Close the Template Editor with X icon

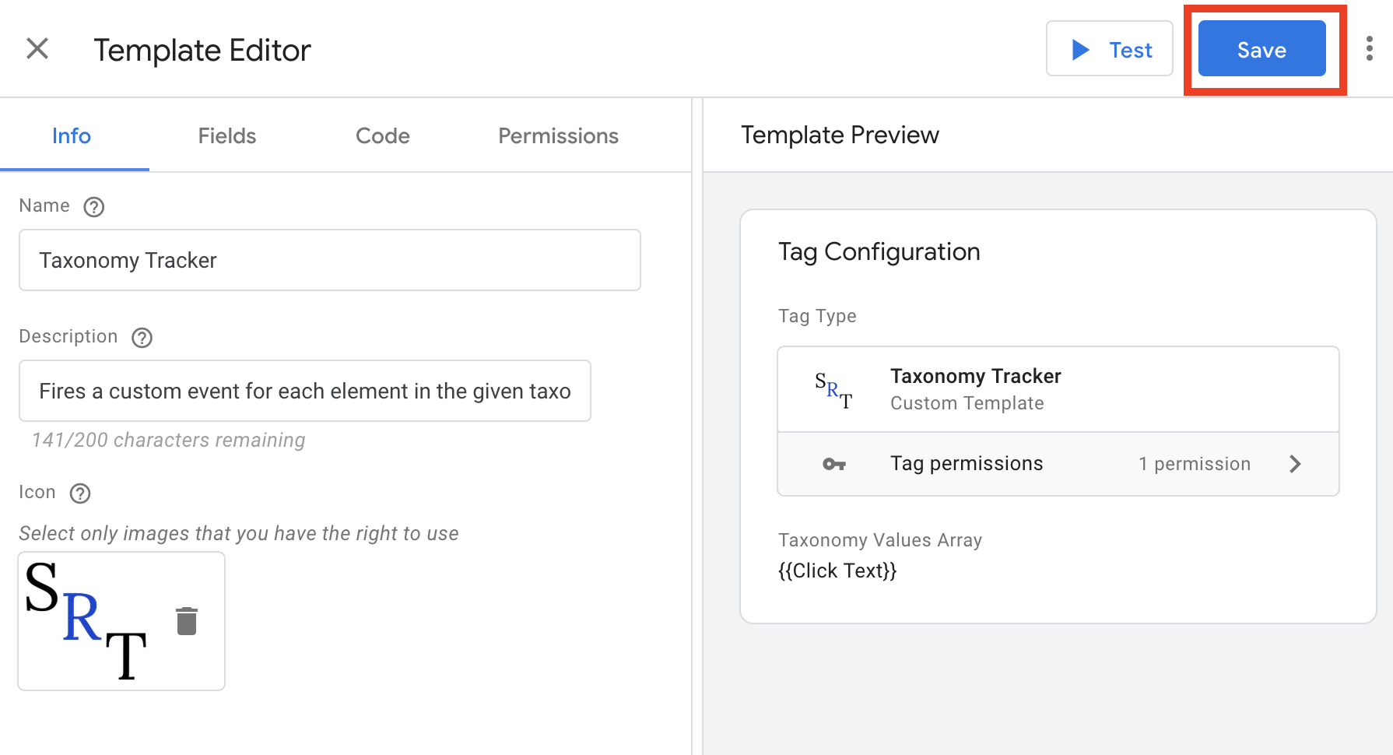click(x=37, y=49)
